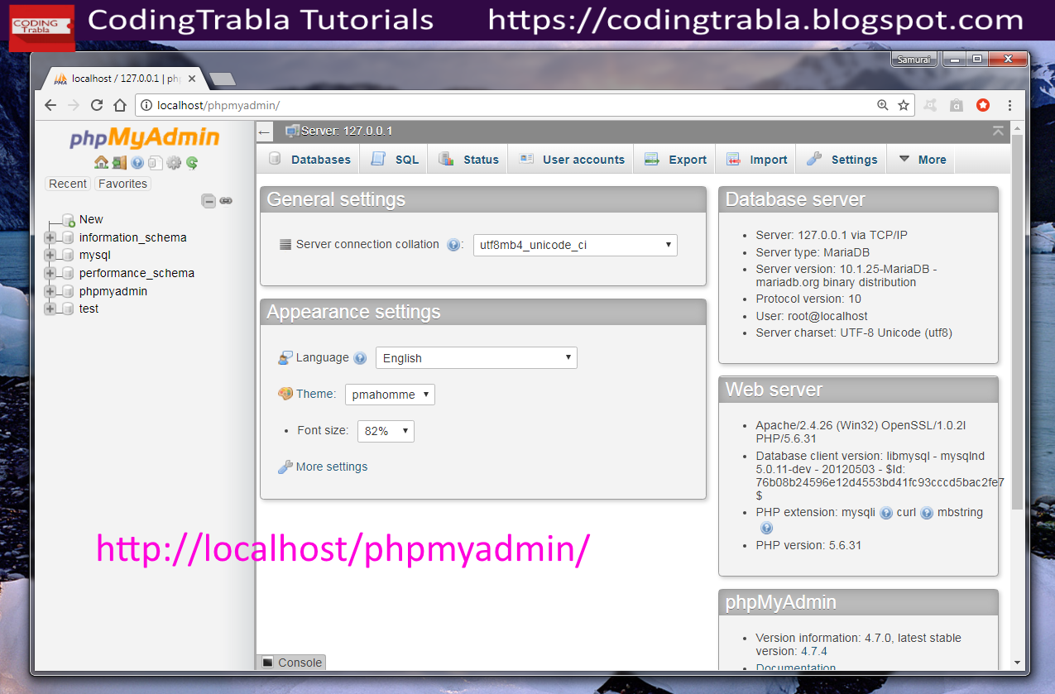Image resolution: width=1055 pixels, height=694 pixels.
Task: Open a new browser tab
Action: click(x=223, y=79)
